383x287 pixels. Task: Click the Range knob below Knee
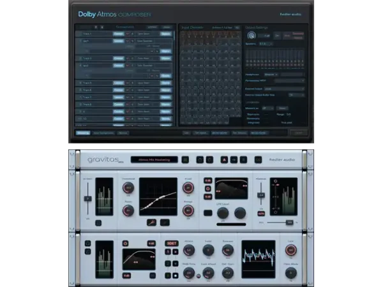(x=188, y=210)
